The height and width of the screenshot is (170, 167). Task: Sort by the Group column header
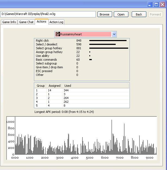tap(40, 86)
